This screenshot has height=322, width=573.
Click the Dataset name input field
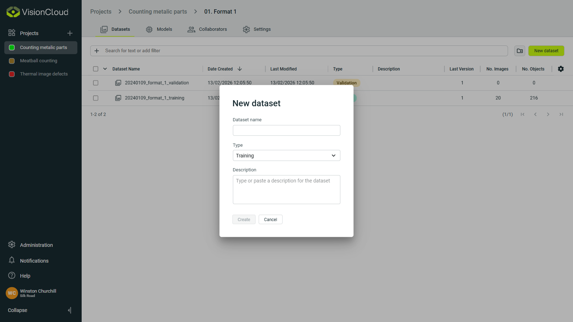286,130
